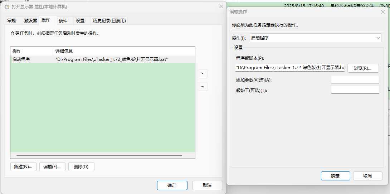The height and width of the screenshot is (194, 390).
Task: Click the 新建(N)... button
Action: tap(23, 167)
